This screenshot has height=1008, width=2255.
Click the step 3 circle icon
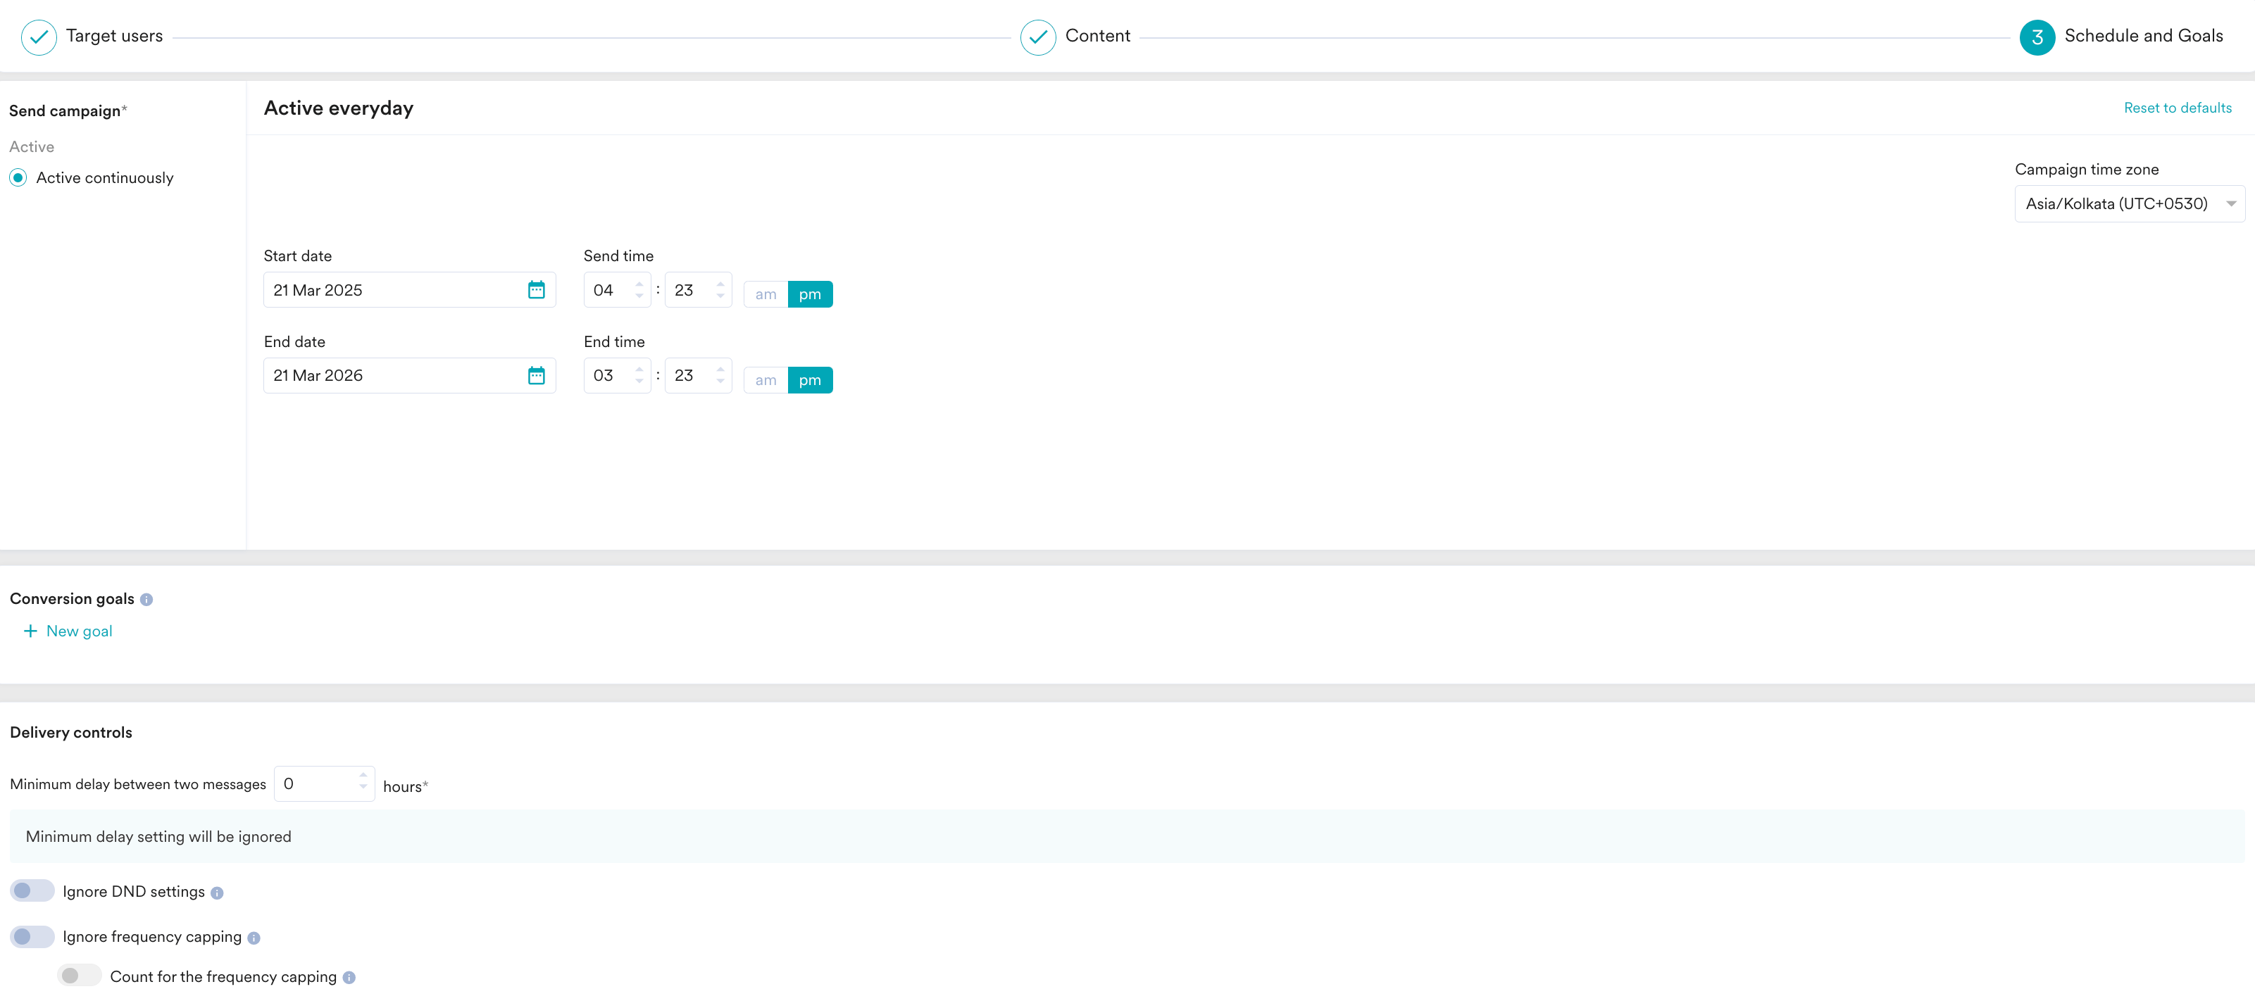coord(2036,37)
